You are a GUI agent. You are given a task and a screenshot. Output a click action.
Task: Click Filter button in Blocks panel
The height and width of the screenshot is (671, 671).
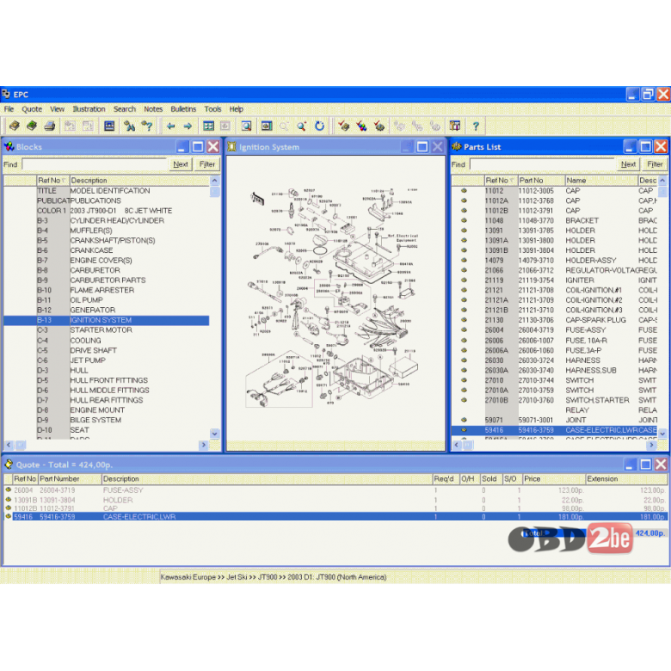point(207,164)
